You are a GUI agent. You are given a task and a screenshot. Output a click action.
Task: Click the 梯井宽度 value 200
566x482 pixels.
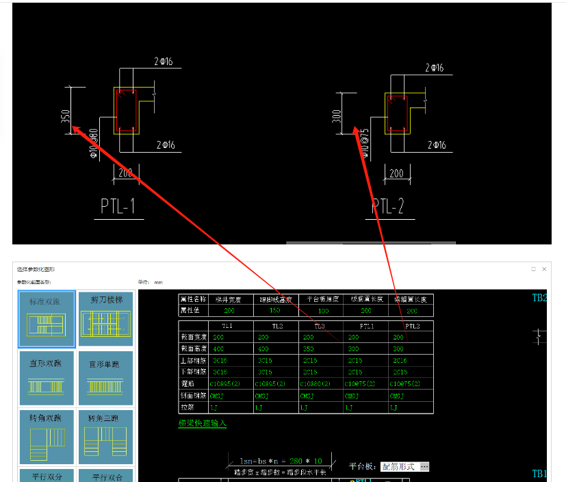tap(229, 311)
